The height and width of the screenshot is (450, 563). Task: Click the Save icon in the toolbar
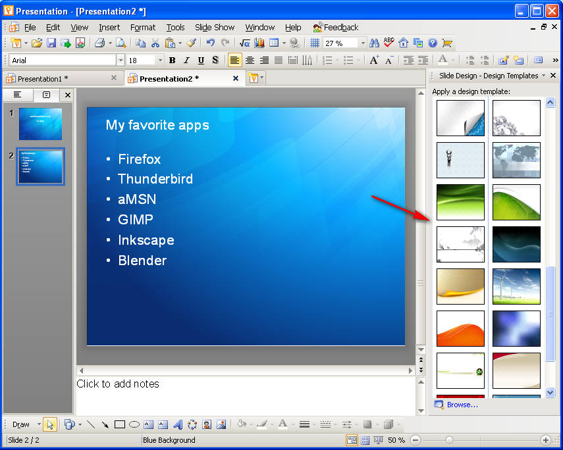tap(51, 43)
